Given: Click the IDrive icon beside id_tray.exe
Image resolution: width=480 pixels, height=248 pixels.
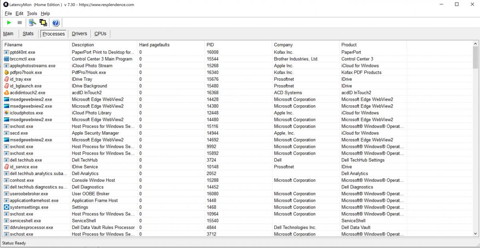Looking at the screenshot, I should [6, 79].
